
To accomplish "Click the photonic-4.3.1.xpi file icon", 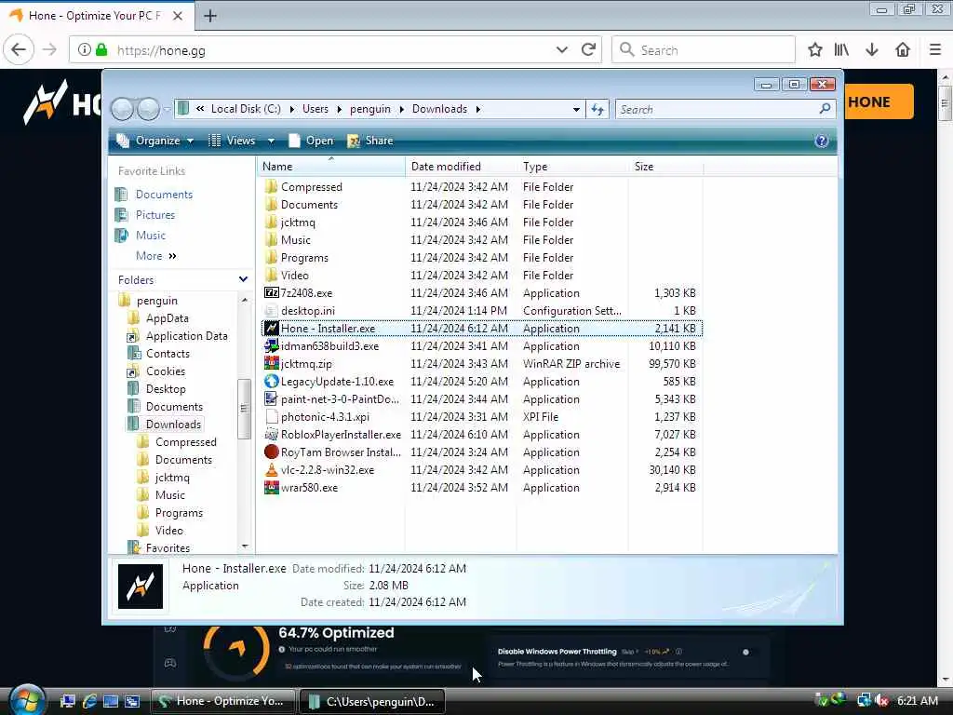I will tap(271, 416).
